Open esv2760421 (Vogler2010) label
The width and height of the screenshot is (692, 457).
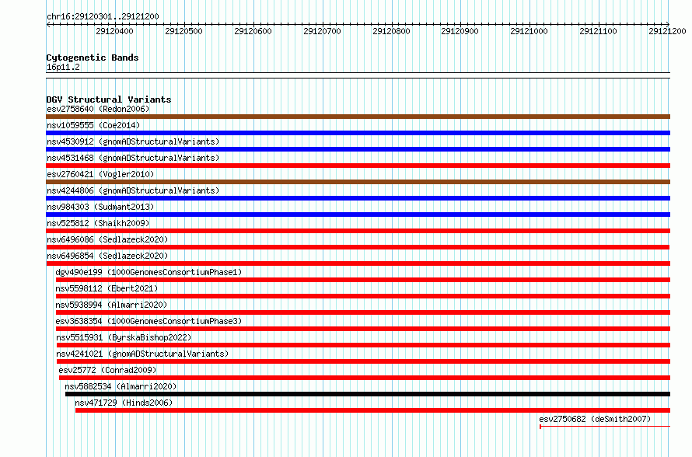tap(100, 174)
